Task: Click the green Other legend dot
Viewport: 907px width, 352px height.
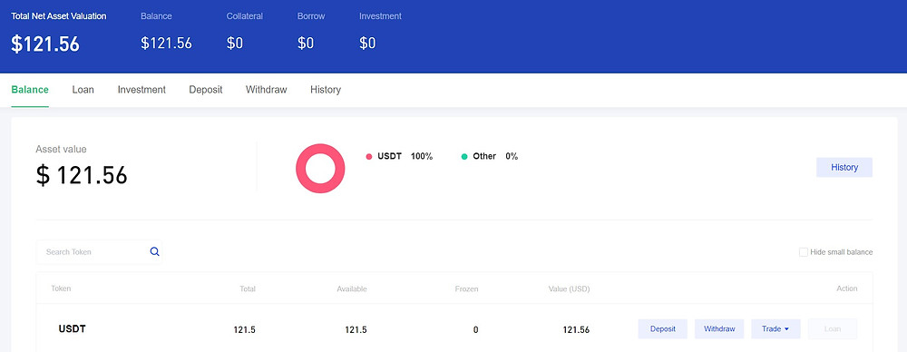Action: [463, 156]
